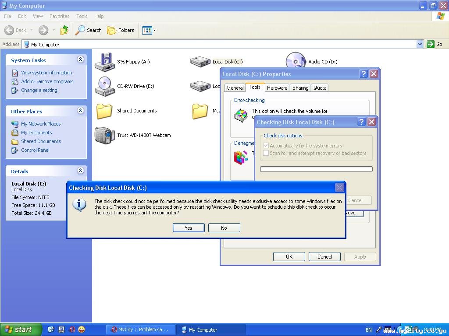Select the partially hidden folder beside Shared Documents
449x336 pixels.
200,111
